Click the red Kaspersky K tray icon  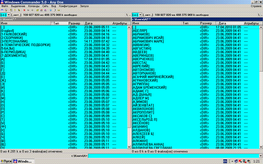click(240, 161)
